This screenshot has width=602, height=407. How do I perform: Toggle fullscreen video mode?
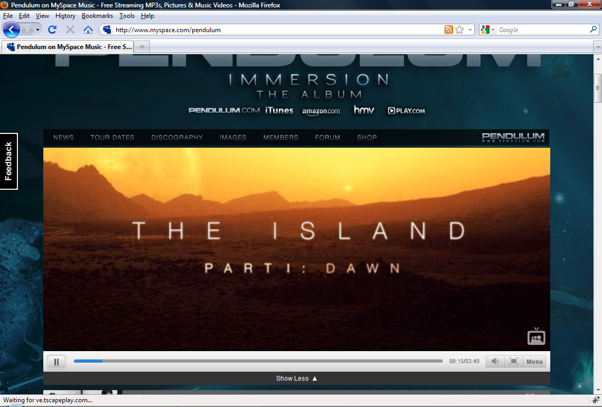513,361
